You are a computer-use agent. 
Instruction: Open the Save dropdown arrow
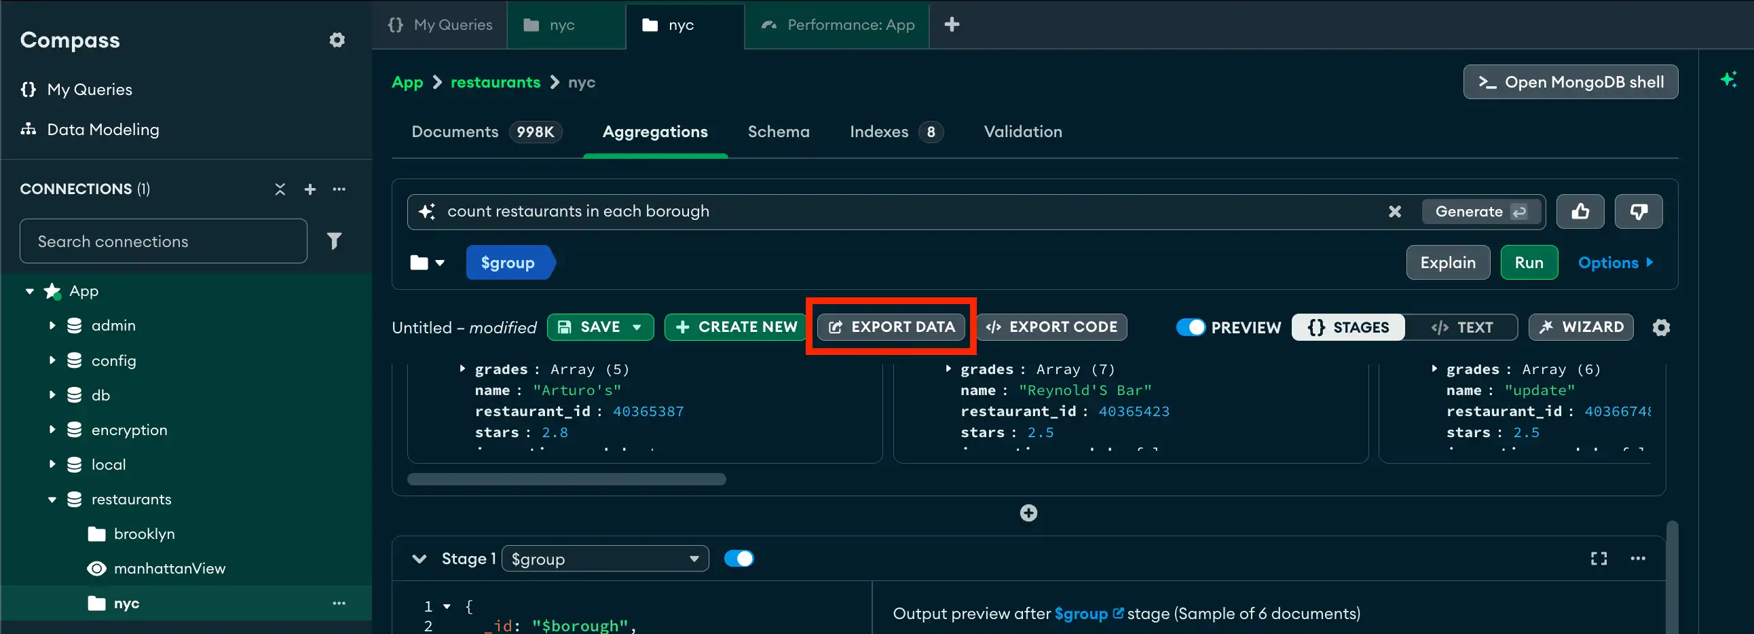pos(637,327)
